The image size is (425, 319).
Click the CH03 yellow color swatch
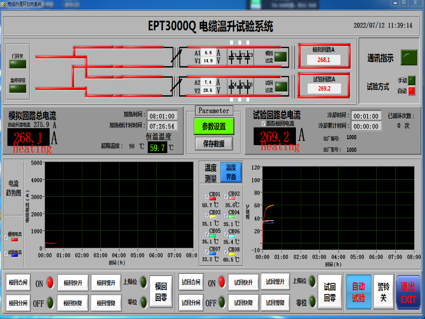tap(213, 217)
